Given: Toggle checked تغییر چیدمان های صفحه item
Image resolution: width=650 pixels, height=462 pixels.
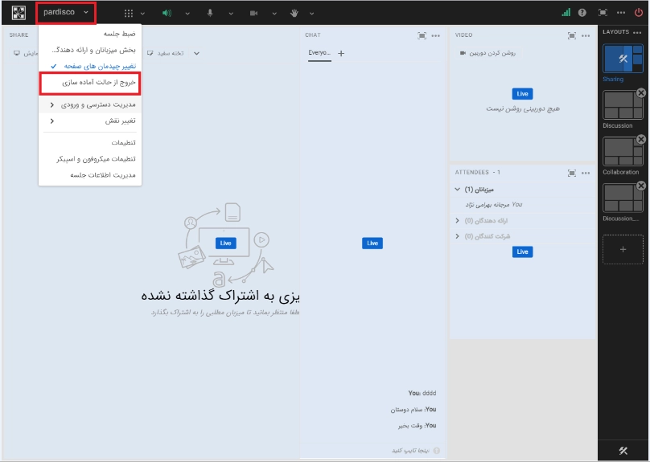Looking at the screenshot, I should (x=90, y=66).
